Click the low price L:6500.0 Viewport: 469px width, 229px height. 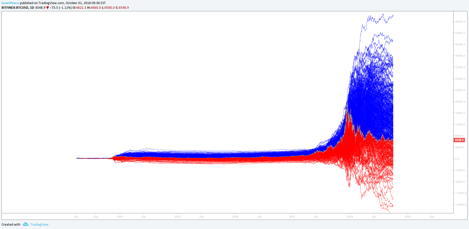point(108,8)
